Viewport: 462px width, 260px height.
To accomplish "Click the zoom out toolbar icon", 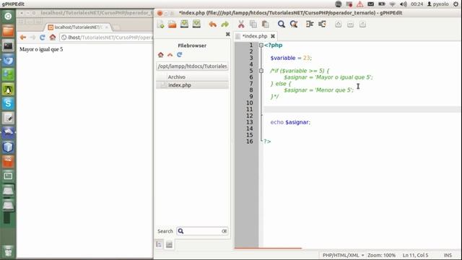I will pyautogui.click(x=350, y=25).
